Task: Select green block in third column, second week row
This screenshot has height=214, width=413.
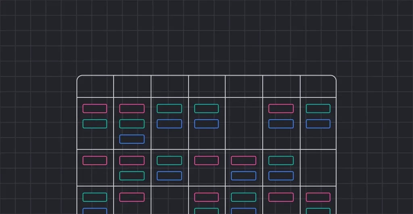Action: tap(169, 160)
